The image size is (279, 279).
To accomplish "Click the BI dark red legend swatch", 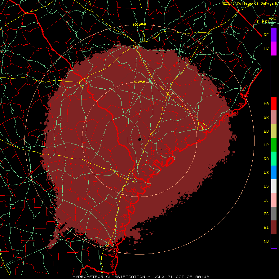I will 274,228.
